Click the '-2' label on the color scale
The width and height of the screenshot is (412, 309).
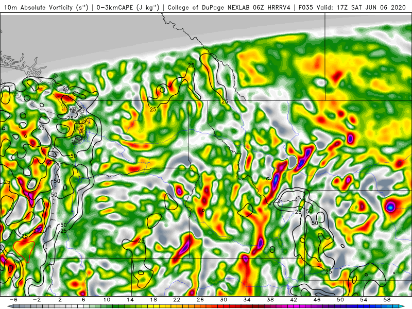pyautogui.click(x=37, y=300)
